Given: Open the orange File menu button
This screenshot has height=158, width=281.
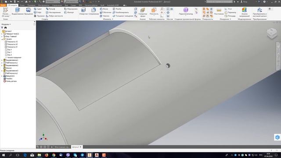Looking at the screenshot, I should coord(3,5).
